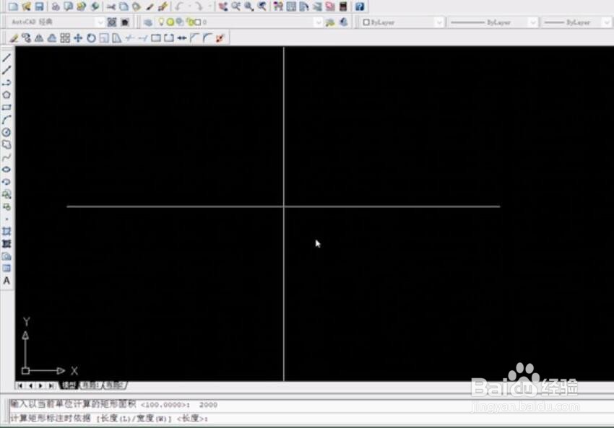This screenshot has width=614, height=428.
Task: Toggle layer 0 freeze sun icon
Action: pos(170,22)
